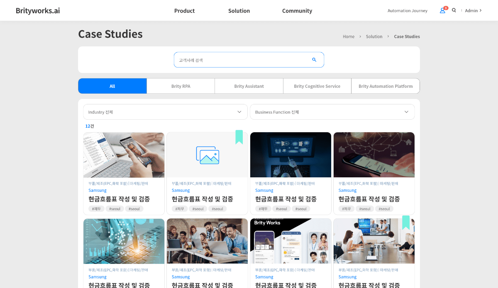Click the Home breadcrumb link
Screen dimensions: 498x288
(349, 36)
